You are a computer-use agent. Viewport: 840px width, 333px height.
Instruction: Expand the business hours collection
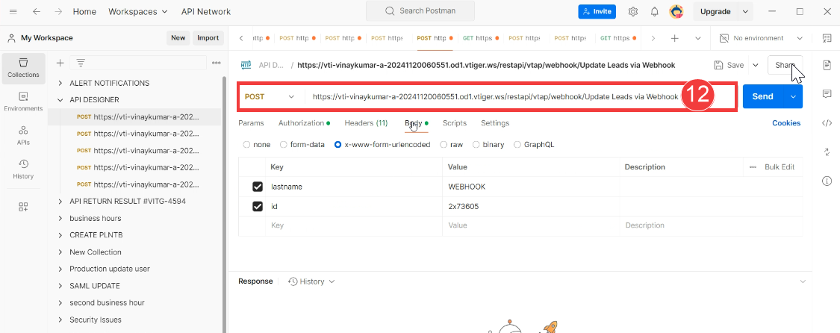click(x=60, y=218)
